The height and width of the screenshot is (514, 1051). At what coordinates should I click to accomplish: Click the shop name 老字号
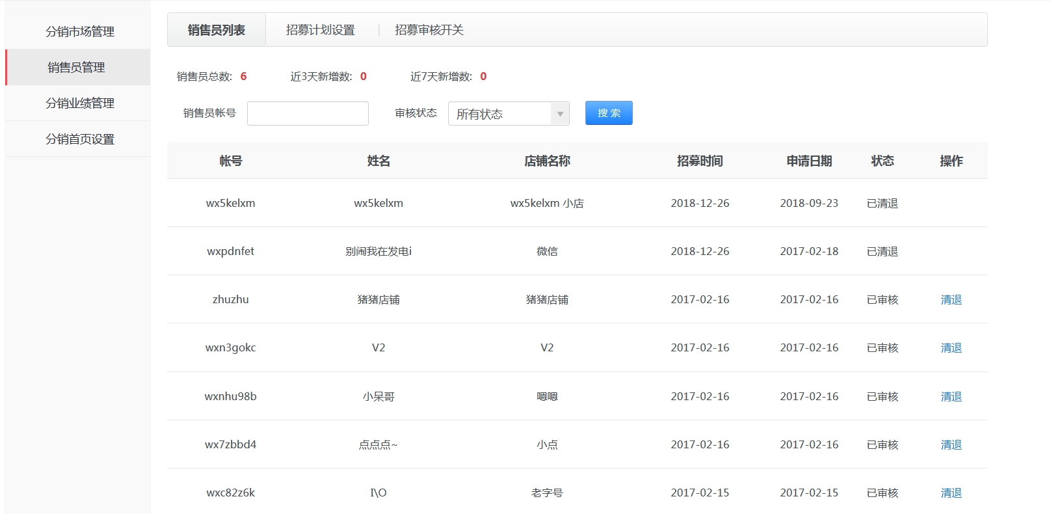547,493
